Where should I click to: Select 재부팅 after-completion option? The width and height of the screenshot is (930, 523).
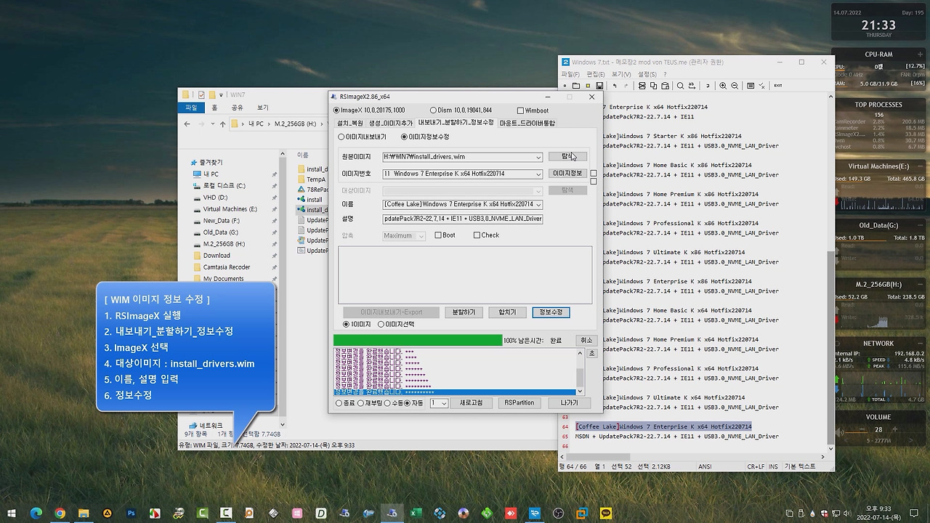click(x=371, y=403)
